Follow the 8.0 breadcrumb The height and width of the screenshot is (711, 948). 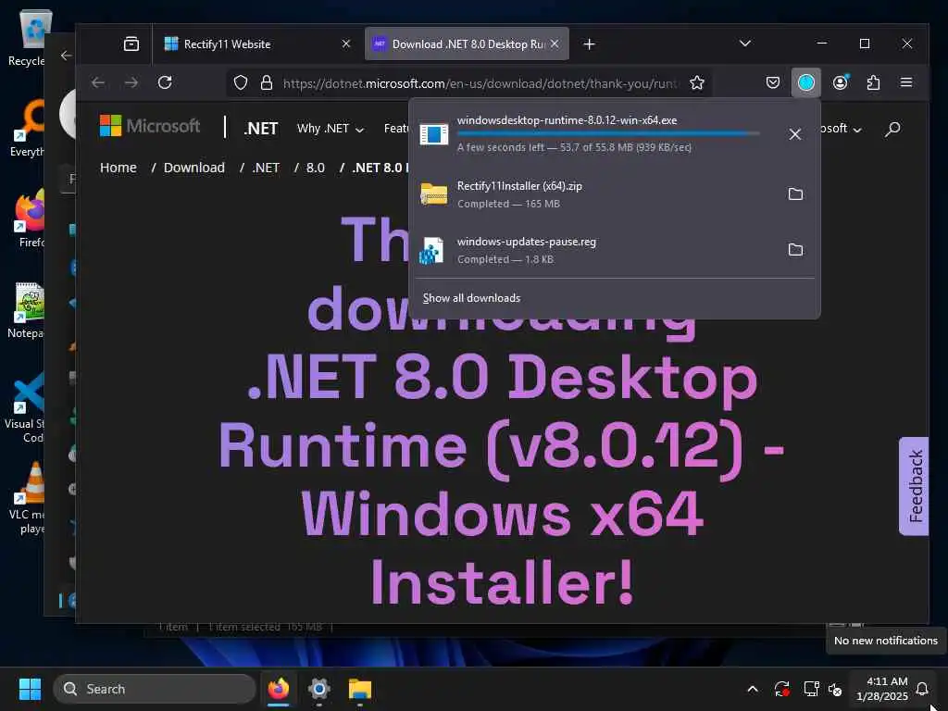click(315, 168)
